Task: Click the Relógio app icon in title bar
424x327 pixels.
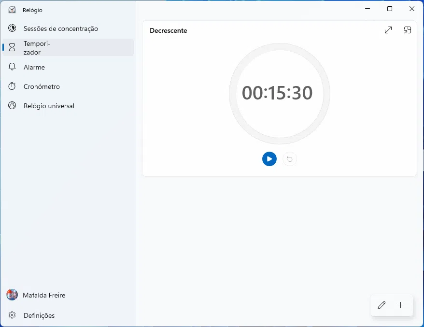Action: tap(12, 10)
